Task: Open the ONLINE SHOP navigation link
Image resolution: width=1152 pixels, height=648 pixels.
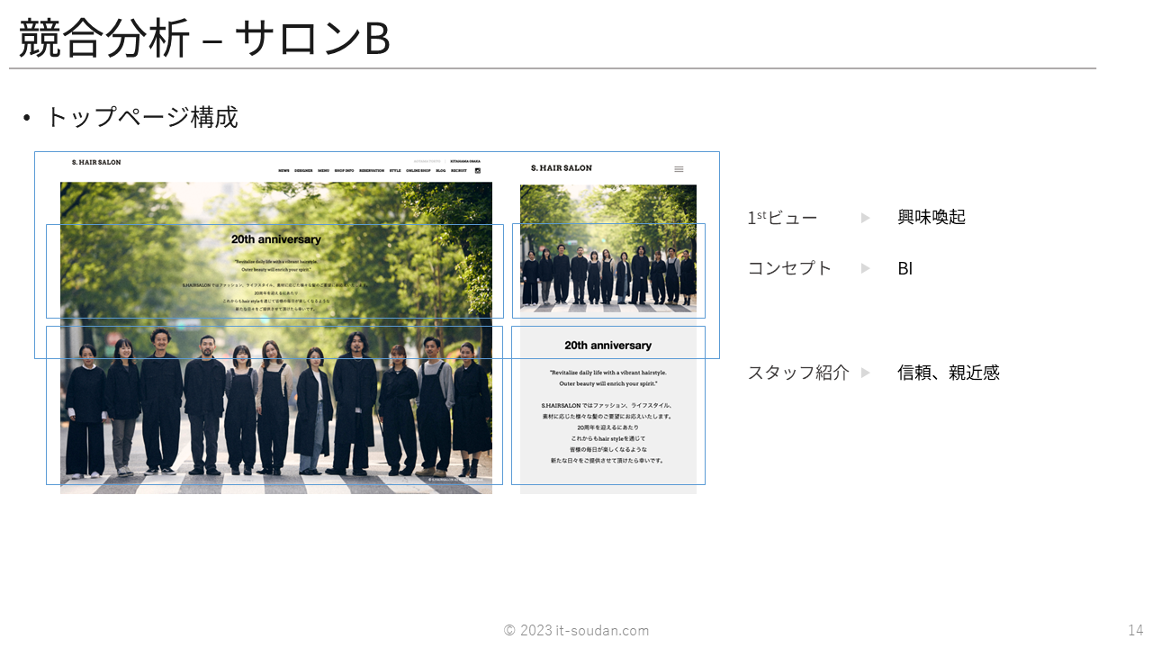Action: pyautogui.click(x=418, y=170)
